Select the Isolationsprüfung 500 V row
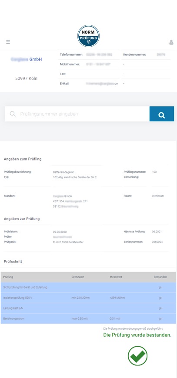The height and width of the screenshot is (378, 177). [88, 298]
